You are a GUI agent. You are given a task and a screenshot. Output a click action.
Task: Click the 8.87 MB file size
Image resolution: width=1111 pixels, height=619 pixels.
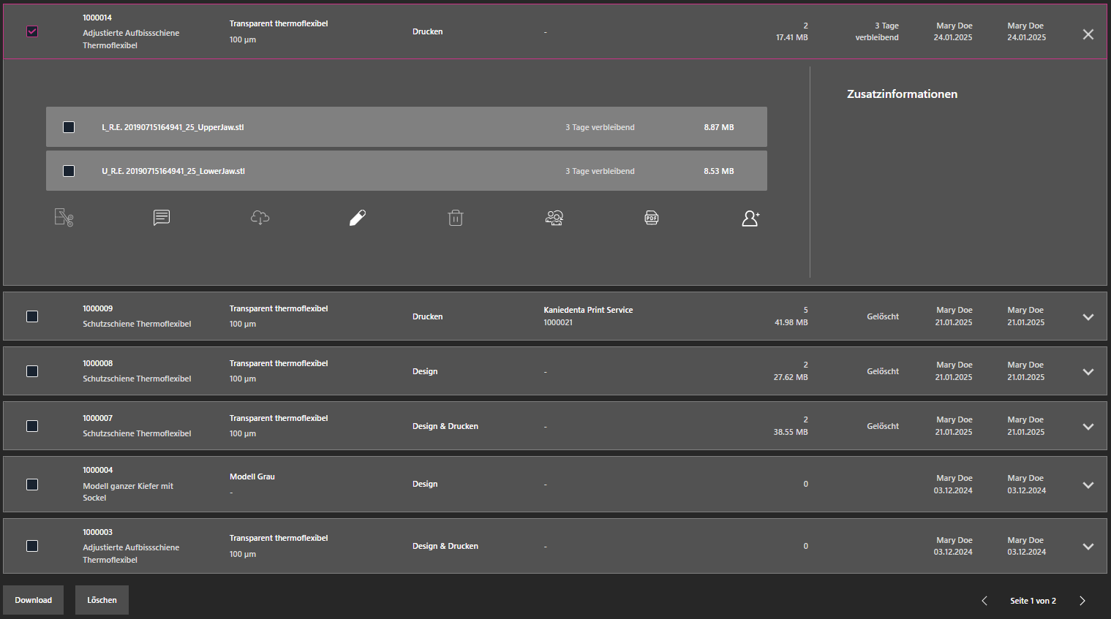click(719, 127)
